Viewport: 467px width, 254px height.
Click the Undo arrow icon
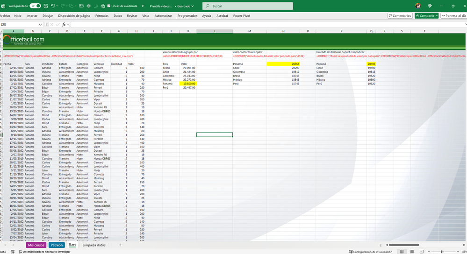[53, 6]
